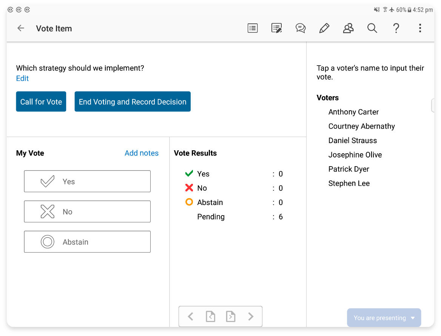Image resolution: width=441 pixels, height=336 pixels.
Task: Open the agenda list icon
Action: [x=253, y=28]
